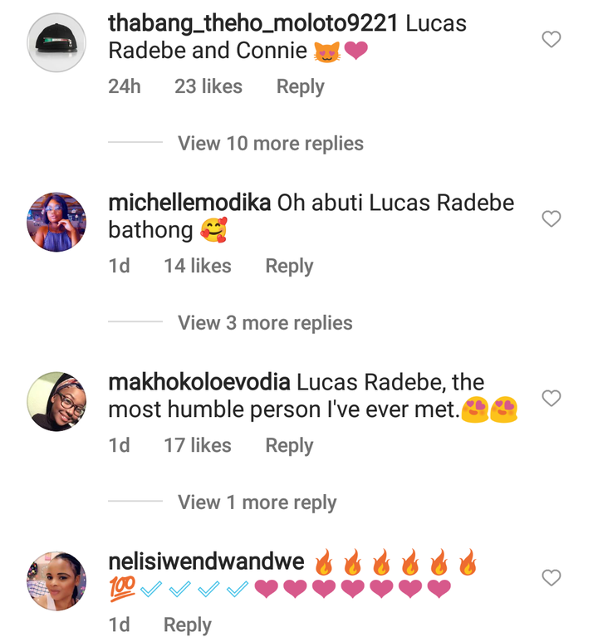Open username thabang_theho_moloto9221
The width and height of the screenshot is (598, 642).
[x=253, y=23]
